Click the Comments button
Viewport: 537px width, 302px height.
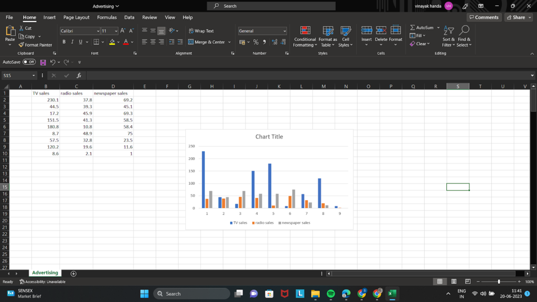point(484,17)
